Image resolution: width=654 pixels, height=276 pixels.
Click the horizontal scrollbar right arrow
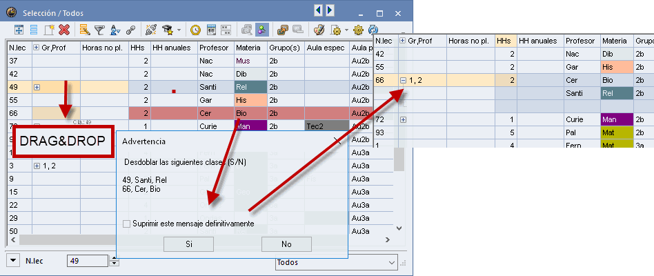[x=388, y=239]
